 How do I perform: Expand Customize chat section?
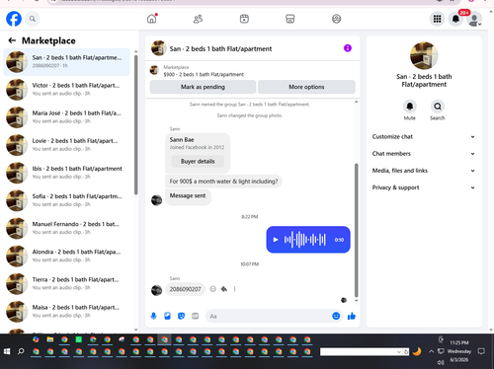424,137
